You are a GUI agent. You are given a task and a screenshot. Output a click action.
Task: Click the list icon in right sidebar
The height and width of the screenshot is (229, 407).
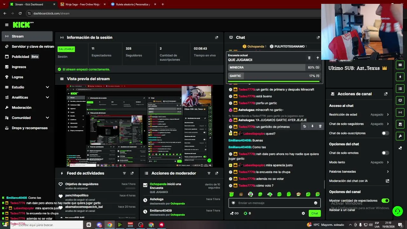[x=400, y=88]
